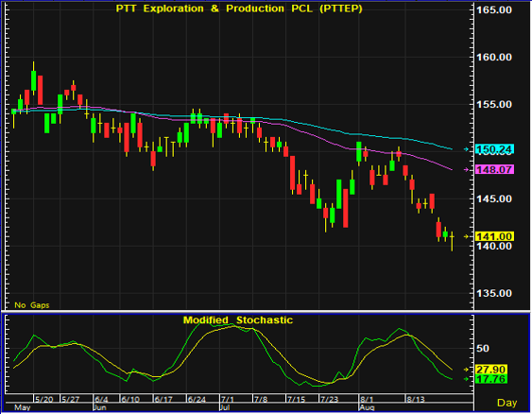Click the cyan arrow beside 150.24

[466, 149]
